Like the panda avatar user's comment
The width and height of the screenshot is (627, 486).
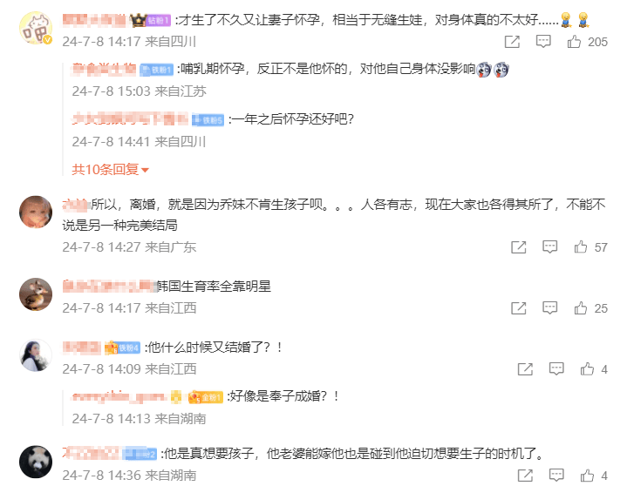[587, 476]
